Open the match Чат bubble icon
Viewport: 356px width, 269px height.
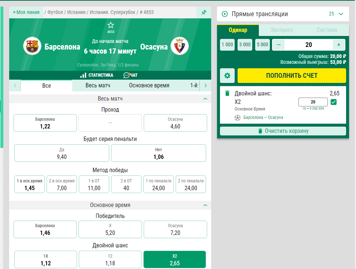(x=126, y=75)
